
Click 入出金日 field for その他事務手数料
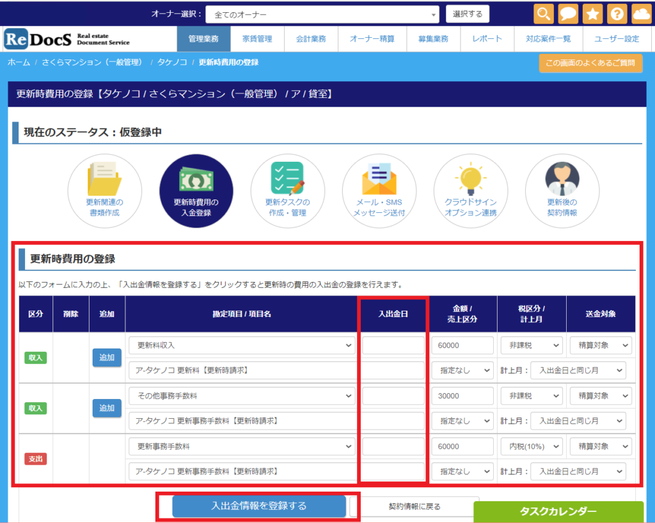[x=393, y=396]
